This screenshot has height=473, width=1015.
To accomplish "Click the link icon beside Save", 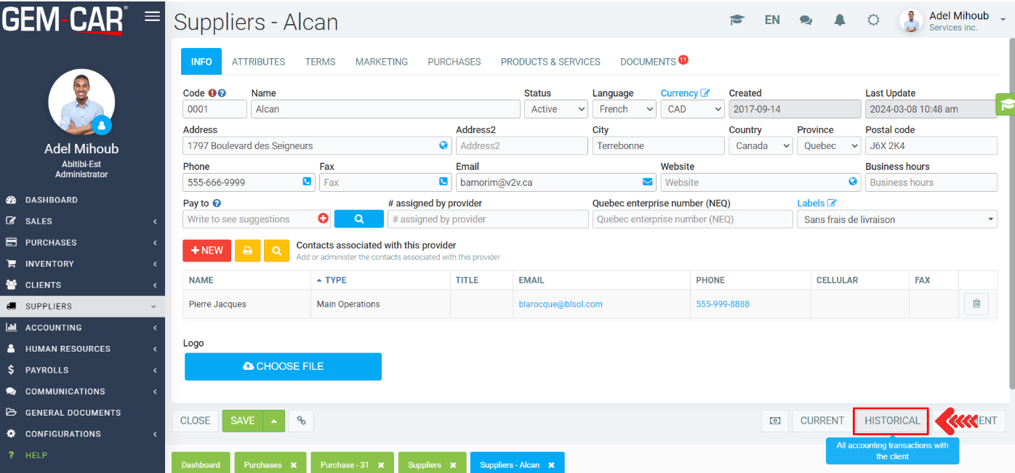I will tap(301, 421).
